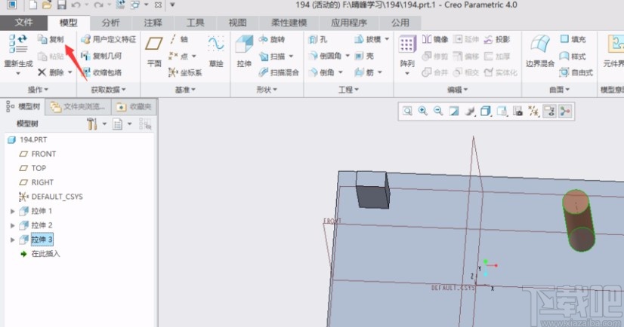The height and width of the screenshot is (327, 624).
Task: Click open folder icon in quick access toolbar
Action: (x=47, y=5)
